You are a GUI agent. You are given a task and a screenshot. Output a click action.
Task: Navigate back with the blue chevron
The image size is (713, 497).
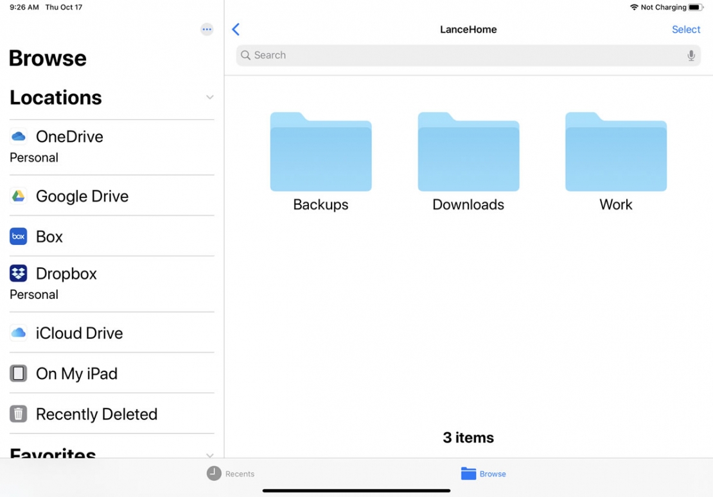(236, 29)
